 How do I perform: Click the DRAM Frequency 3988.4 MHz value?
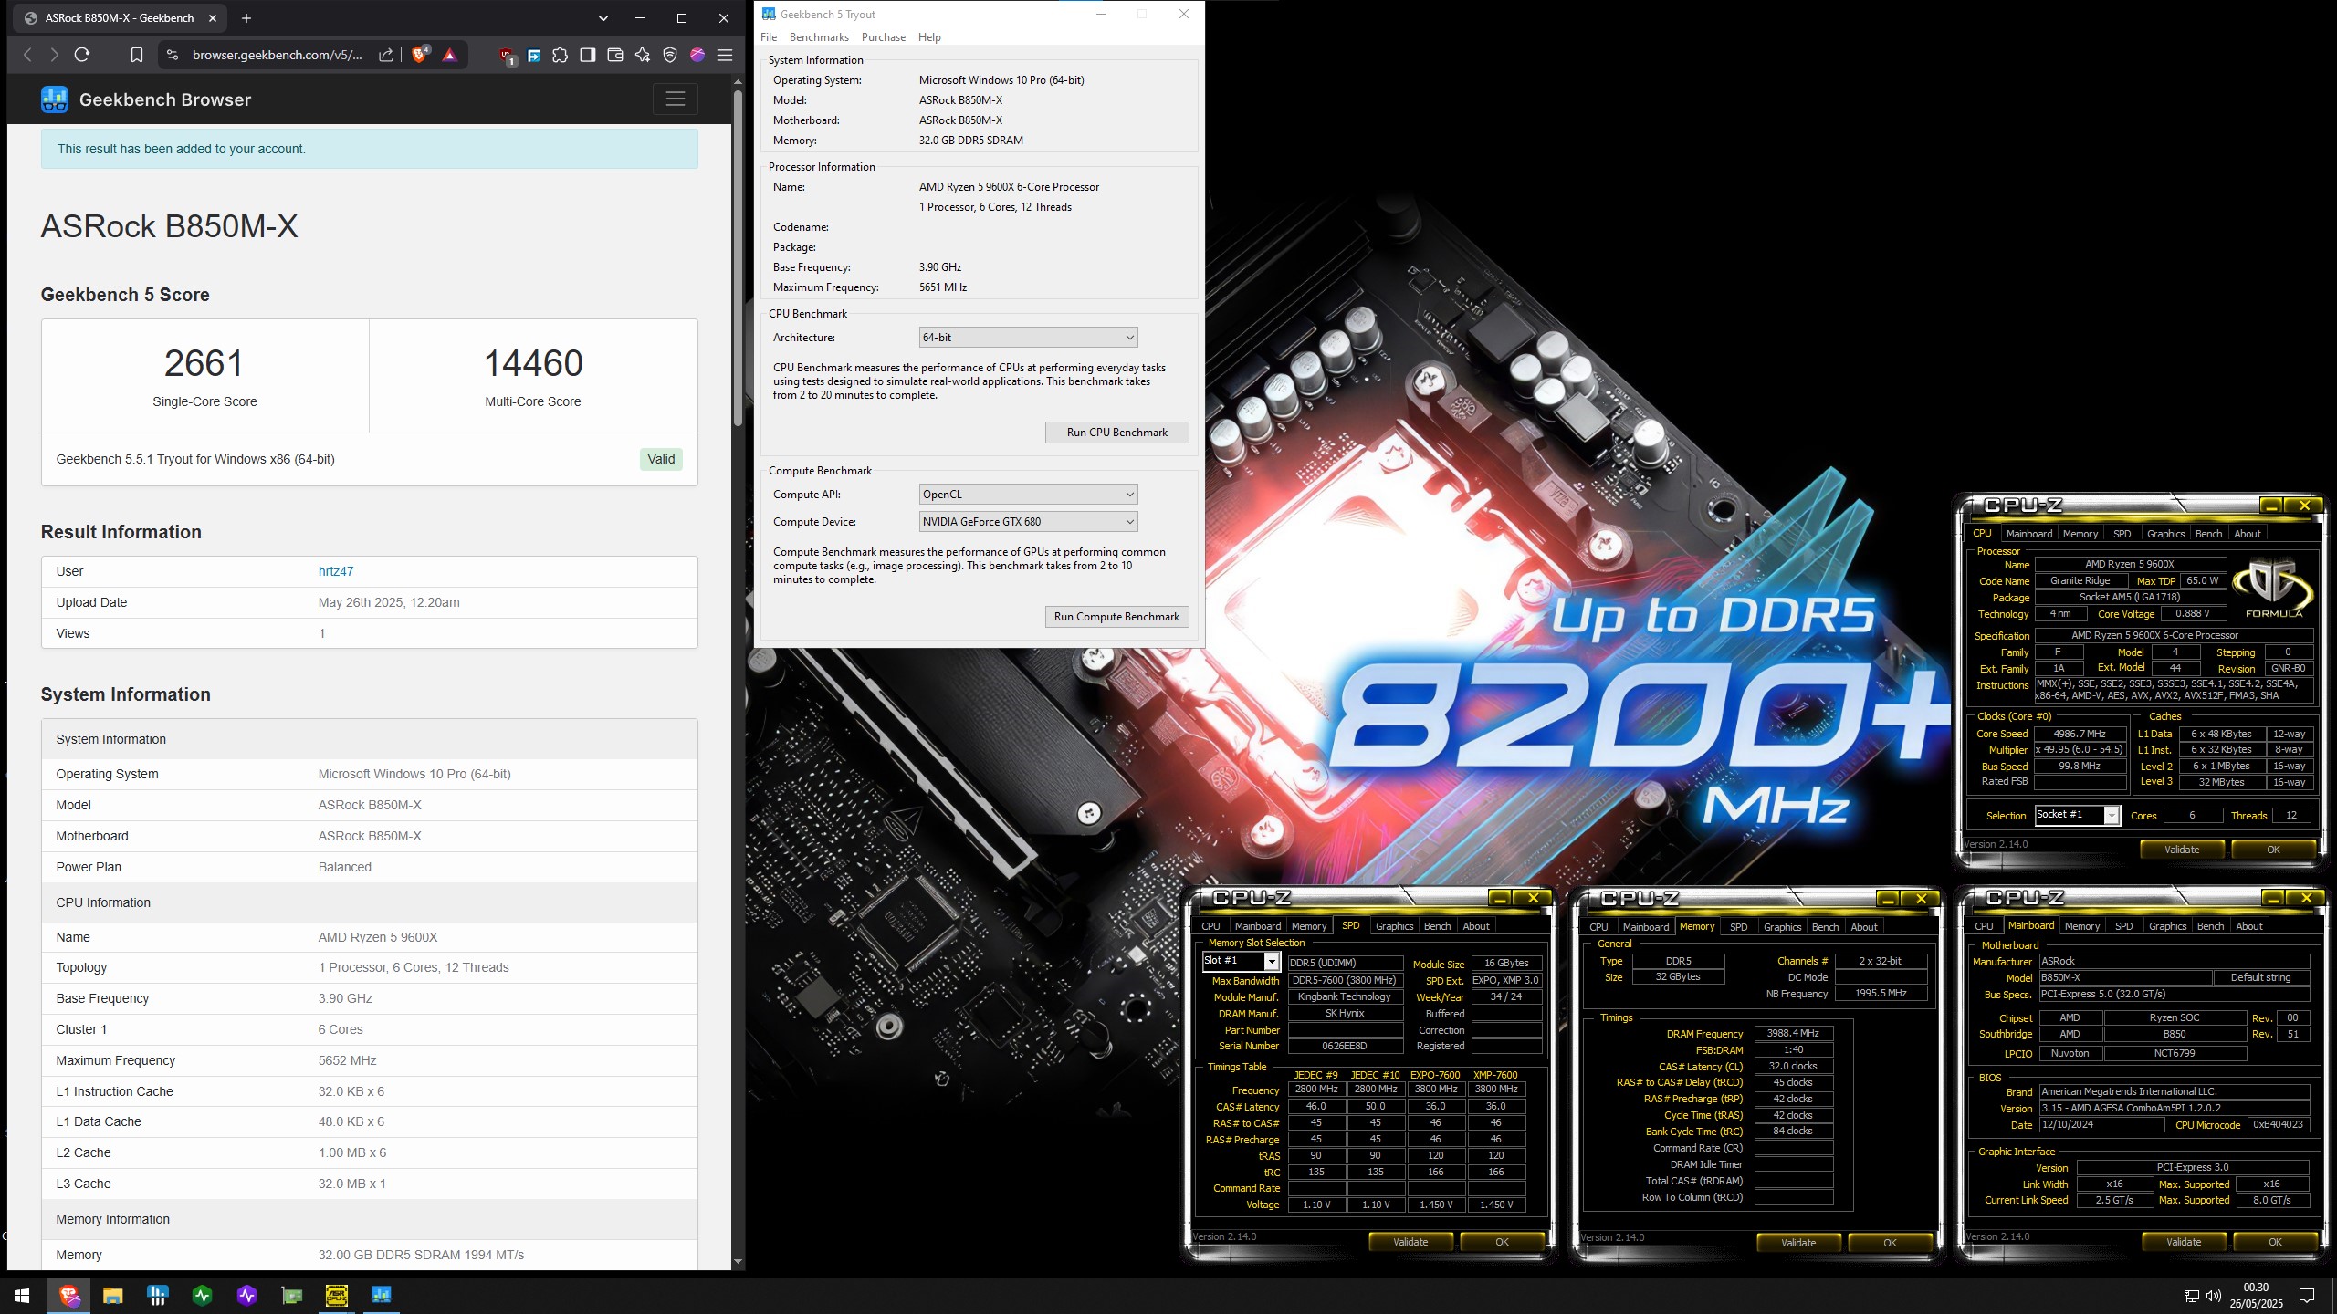(1793, 1034)
